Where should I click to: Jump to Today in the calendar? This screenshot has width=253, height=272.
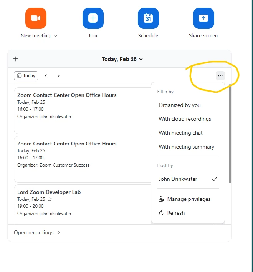[x=26, y=76]
